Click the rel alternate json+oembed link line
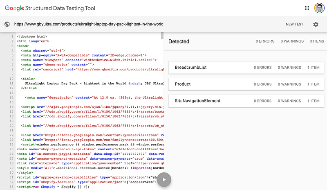This screenshot has width=327, height=190. pyautogui.click(x=90, y=163)
